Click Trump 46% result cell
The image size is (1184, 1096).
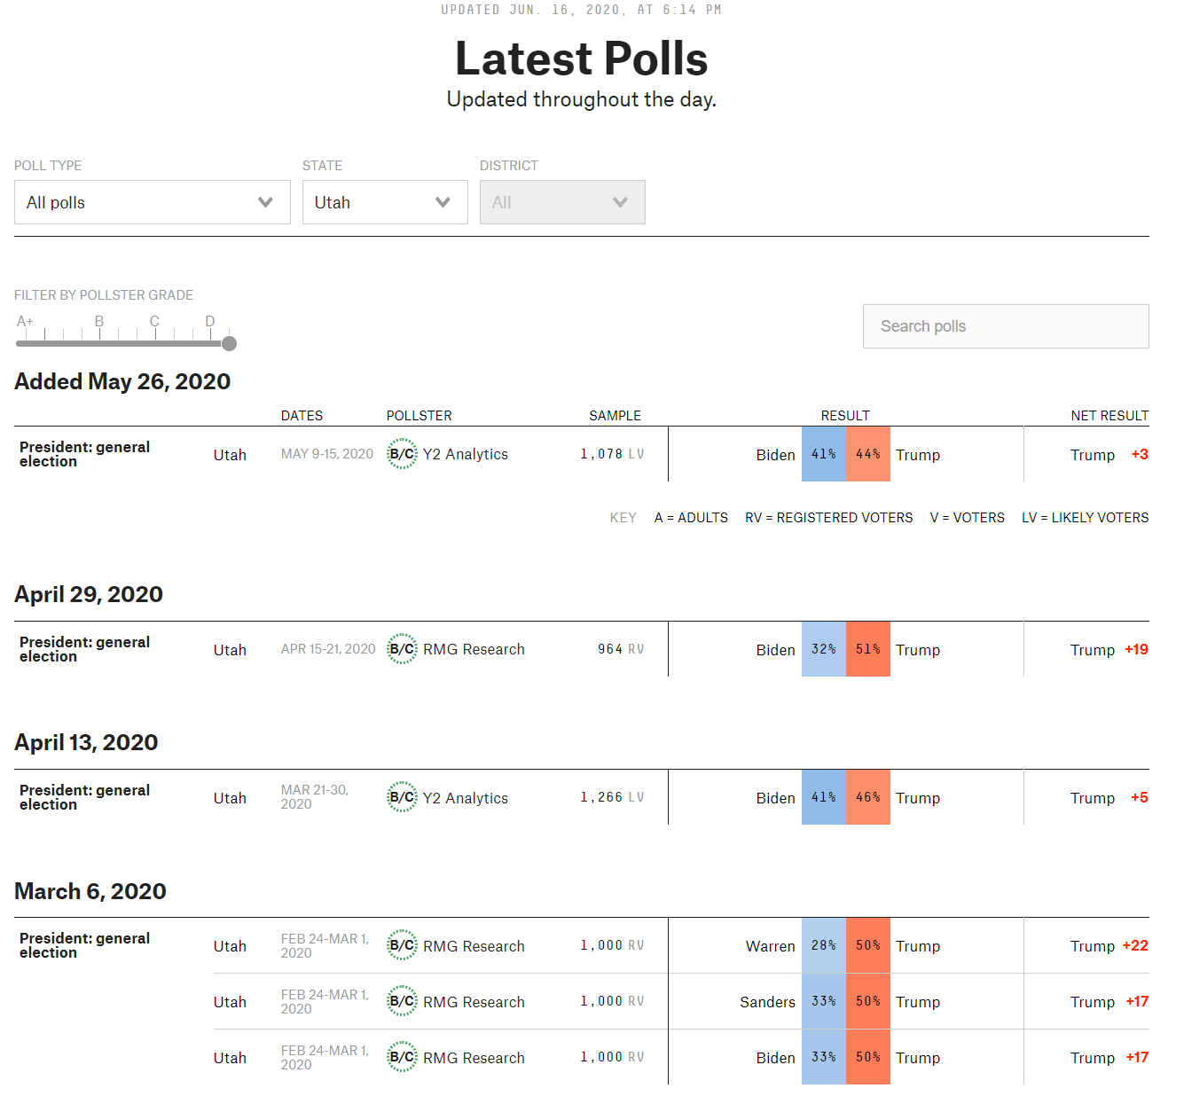pos(868,797)
